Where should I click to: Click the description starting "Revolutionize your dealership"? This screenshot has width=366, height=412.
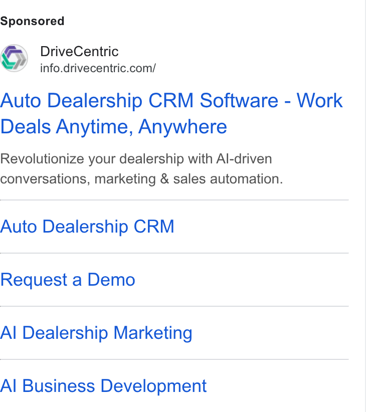point(141,169)
